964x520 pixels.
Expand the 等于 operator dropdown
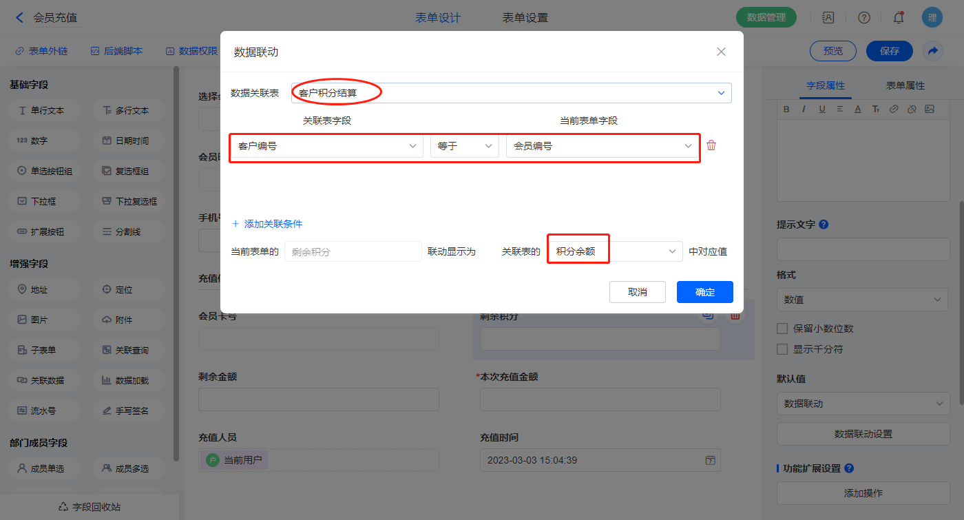tap(464, 146)
